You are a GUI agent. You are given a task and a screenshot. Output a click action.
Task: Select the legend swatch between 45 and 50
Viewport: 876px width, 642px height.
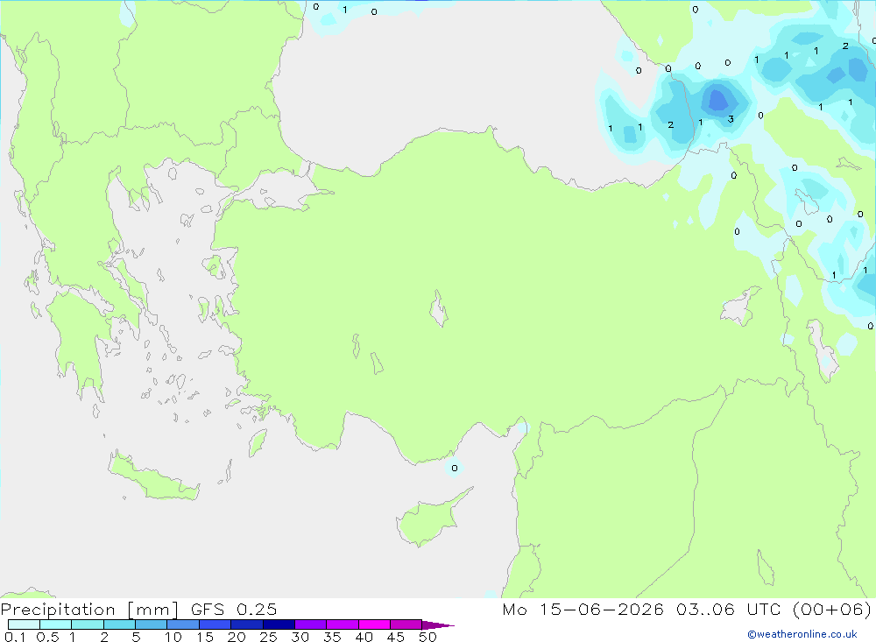[x=406, y=624]
